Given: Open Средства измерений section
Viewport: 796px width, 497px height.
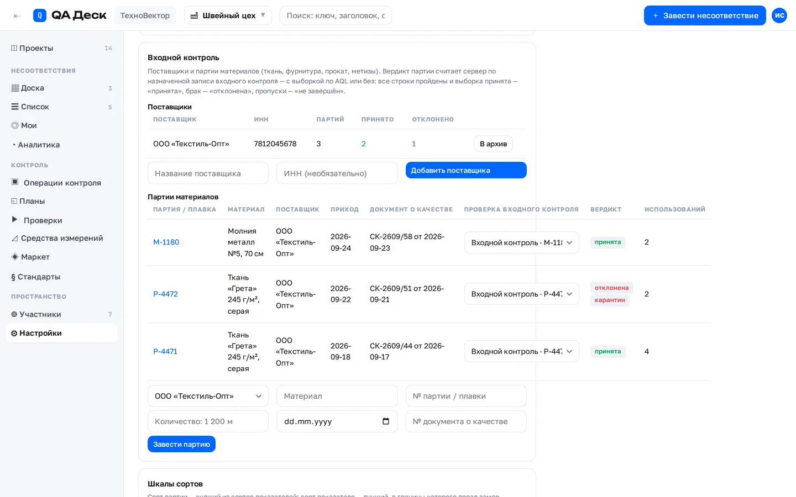Looking at the screenshot, I should click(61, 238).
